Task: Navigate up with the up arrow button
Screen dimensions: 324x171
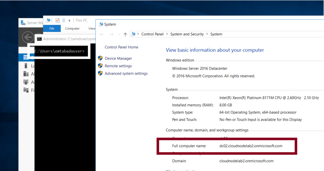Action: pyautogui.click(x=125, y=34)
